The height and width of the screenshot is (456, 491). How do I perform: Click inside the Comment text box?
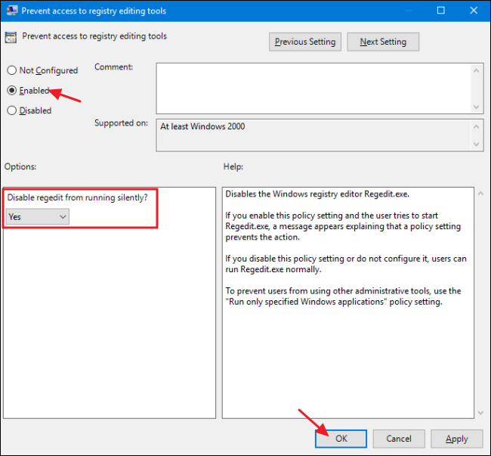point(313,88)
